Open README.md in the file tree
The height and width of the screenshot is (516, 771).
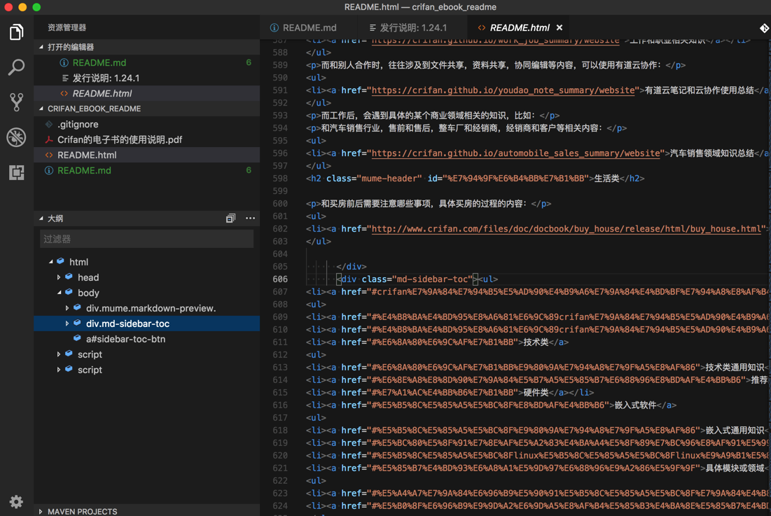click(146, 171)
